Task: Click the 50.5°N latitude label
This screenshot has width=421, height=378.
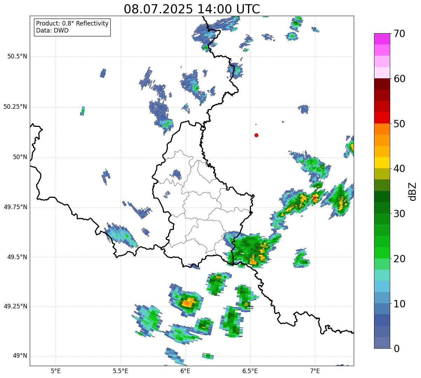Action: [17, 56]
